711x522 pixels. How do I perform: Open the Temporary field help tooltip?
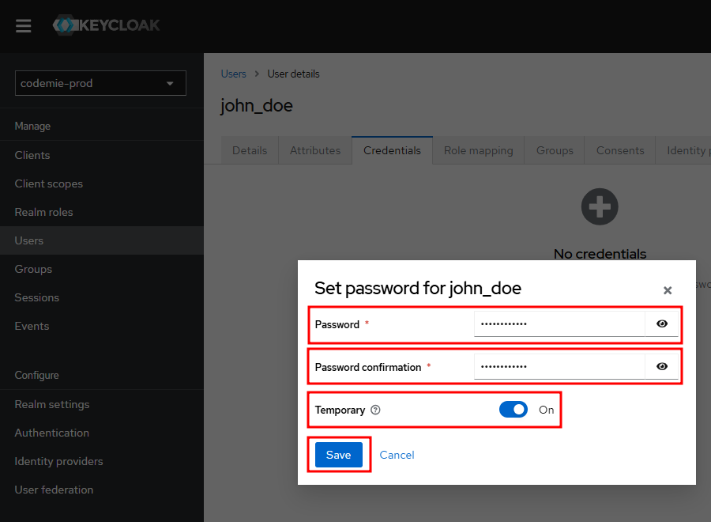pyautogui.click(x=375, y=410)
